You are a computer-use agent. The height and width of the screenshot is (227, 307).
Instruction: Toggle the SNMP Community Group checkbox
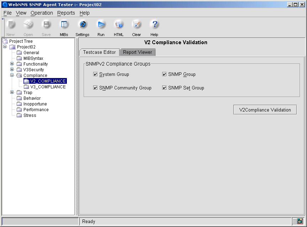point(95,88)
